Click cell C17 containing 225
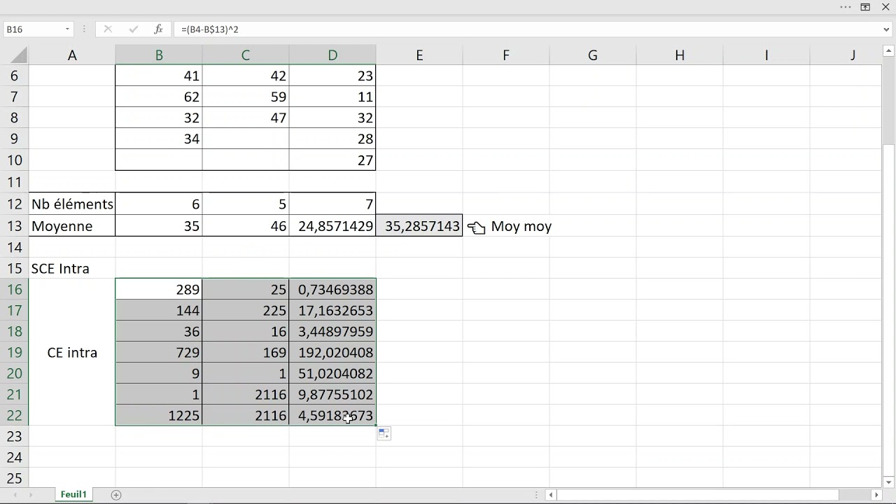The width and height of the screenshot is (896, 504). click(246, 310)
